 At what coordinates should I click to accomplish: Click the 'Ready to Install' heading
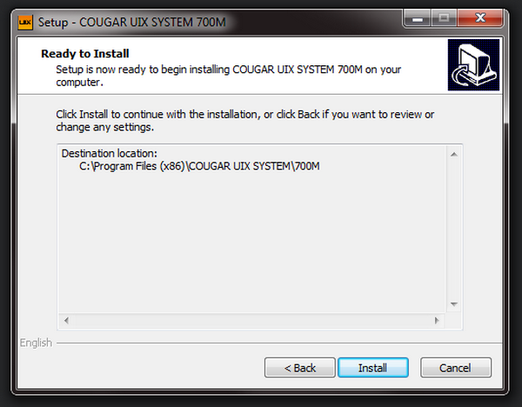(x=85, y=54)
